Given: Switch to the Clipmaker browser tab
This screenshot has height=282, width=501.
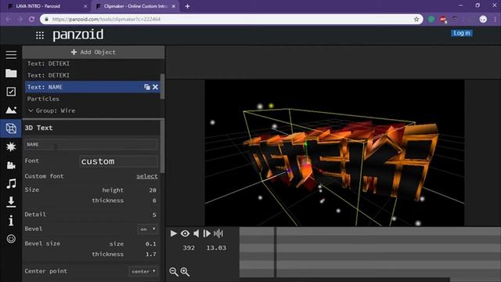Looking at the screenshot, I should 135,6.
